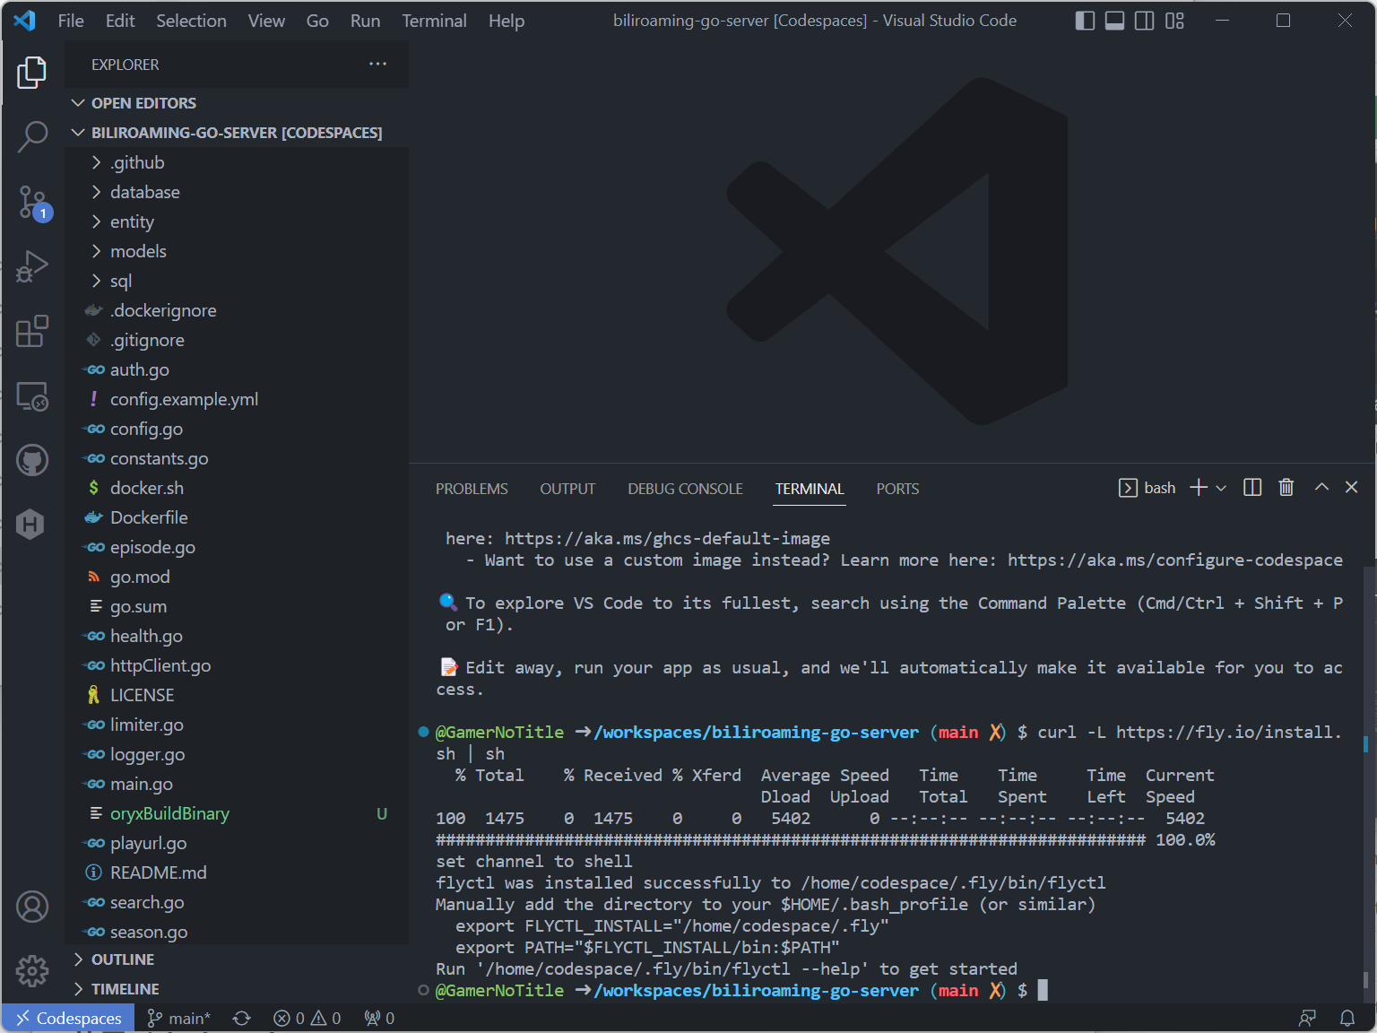Image resolution: width=1377 pixels, height=1033 pixels.
Task: Open the new terminal launch profile dropdown
Action: [x=1221, y=488]
